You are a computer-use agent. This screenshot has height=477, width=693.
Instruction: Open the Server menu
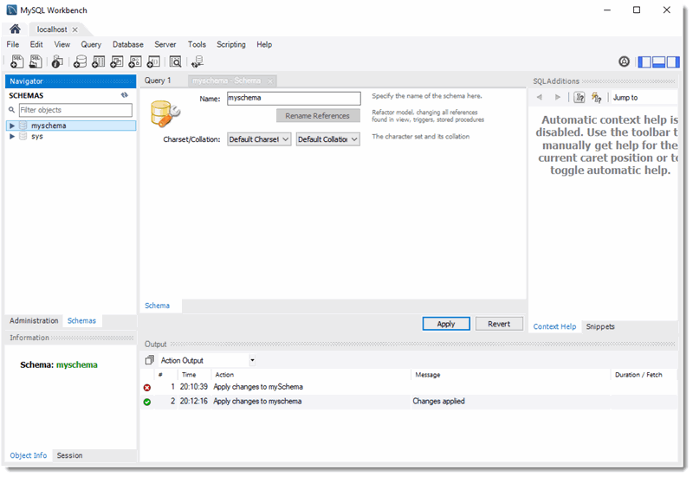coord(165,44)
